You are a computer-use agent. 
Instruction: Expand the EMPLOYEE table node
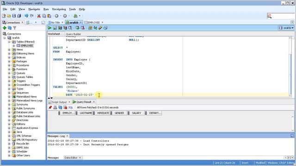13,46
